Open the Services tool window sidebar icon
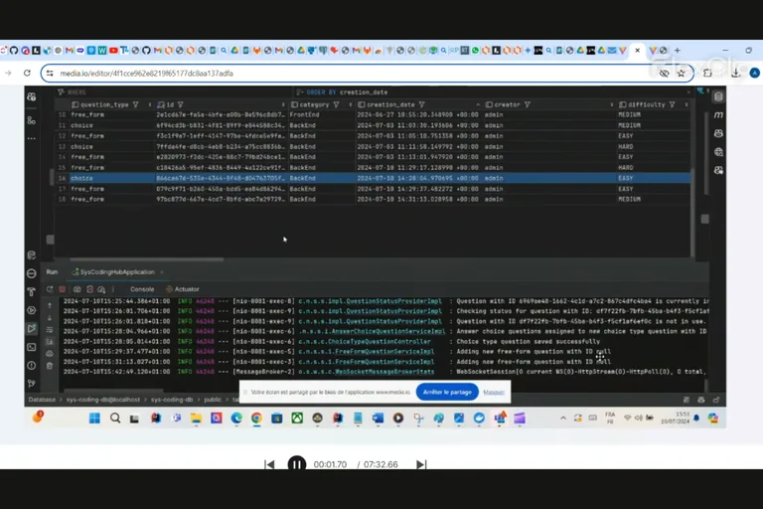 click(32, 310)
